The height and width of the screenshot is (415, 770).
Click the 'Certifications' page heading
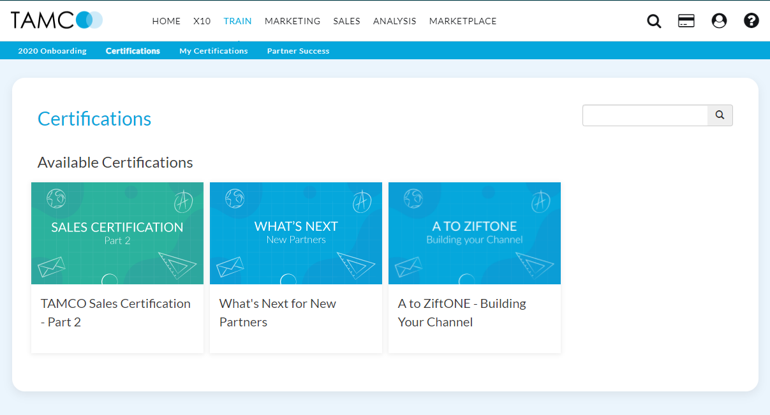click(x=94, y=119)
